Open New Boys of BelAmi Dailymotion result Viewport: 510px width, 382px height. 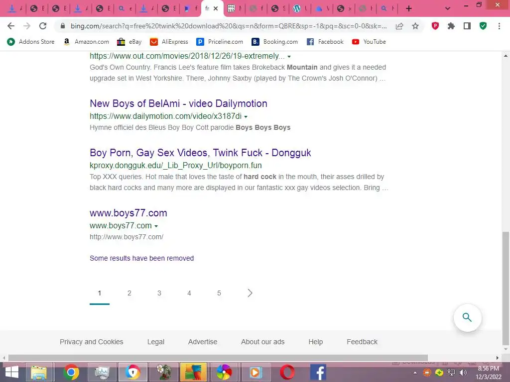[178, 103]
